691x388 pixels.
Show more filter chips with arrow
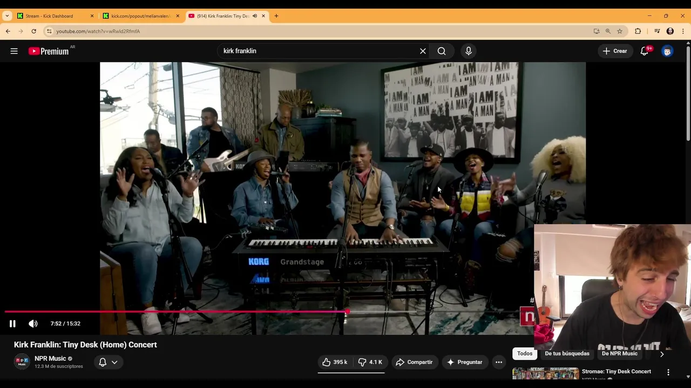click(662, 354)
